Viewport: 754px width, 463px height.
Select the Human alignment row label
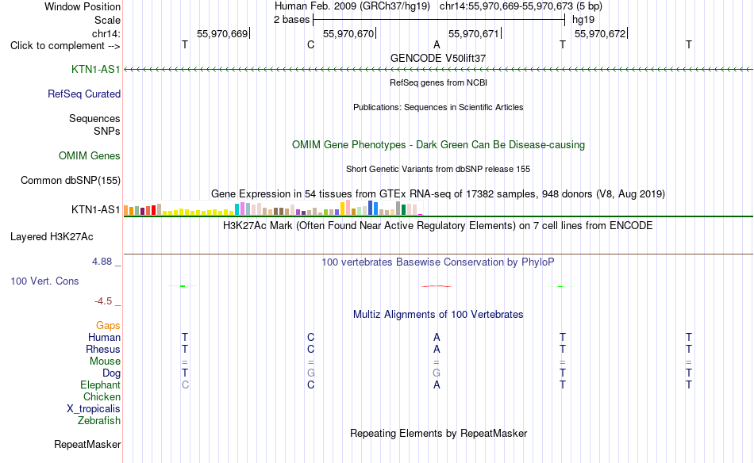(104, 337)
